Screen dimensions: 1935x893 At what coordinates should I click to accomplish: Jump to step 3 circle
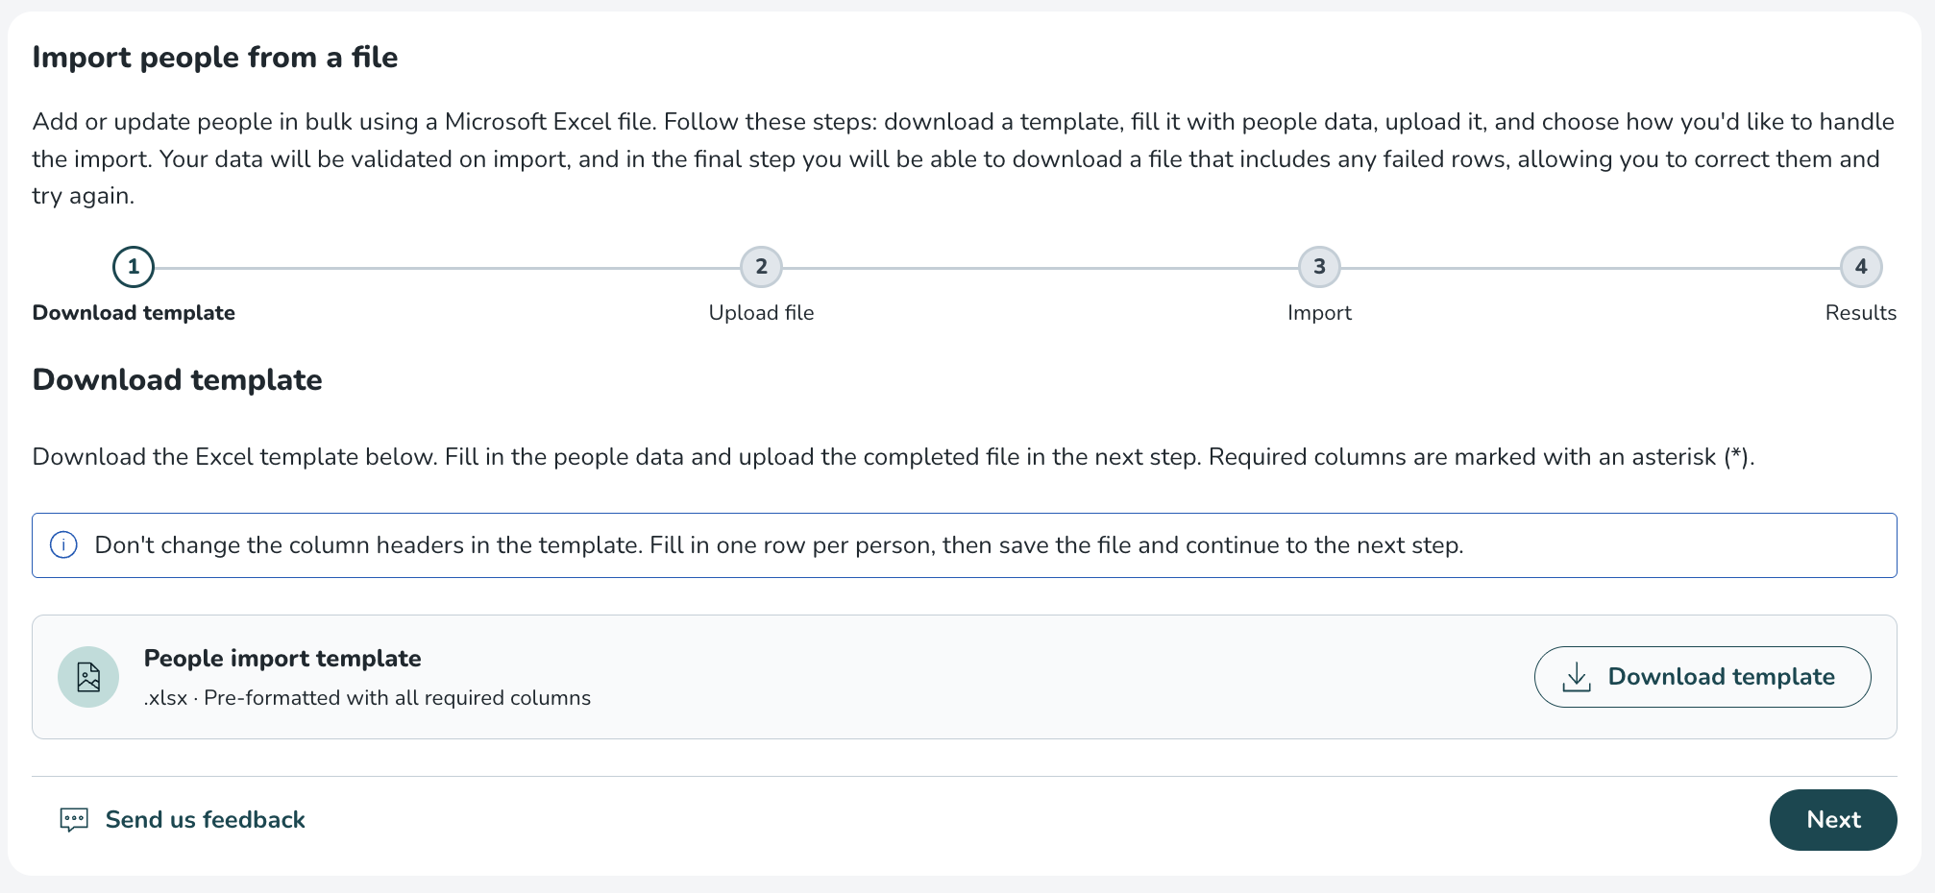click(1319, 267)
